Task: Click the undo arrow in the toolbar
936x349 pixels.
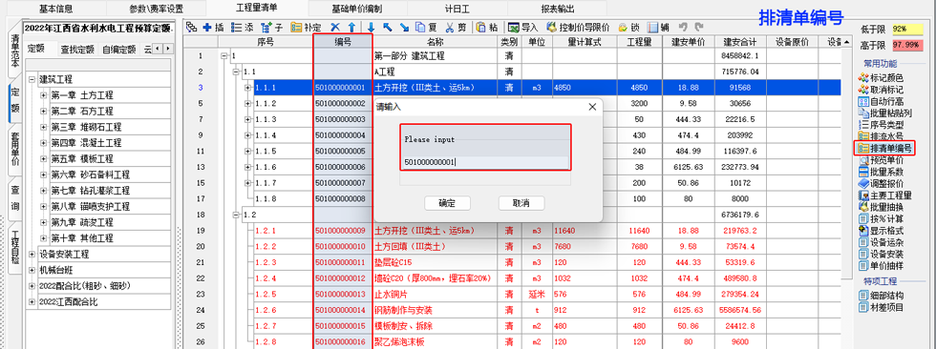Action: 684,27
